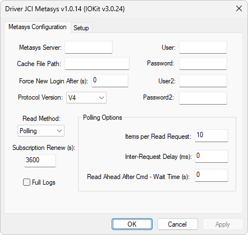
Task: Click the Metasys Server label
Action: [40, 48]
